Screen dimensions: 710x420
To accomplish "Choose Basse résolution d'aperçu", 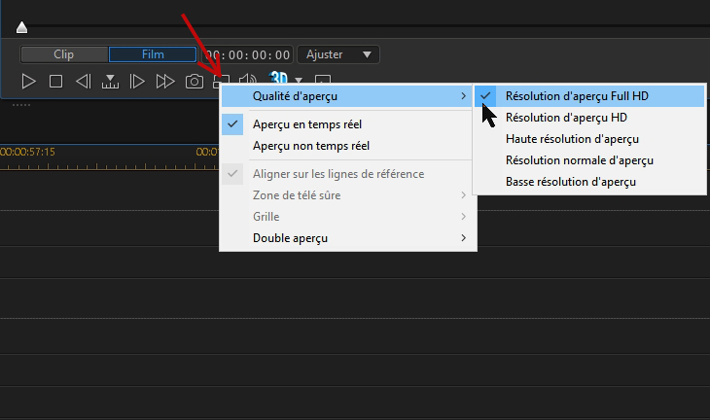I will click(571, 182).
